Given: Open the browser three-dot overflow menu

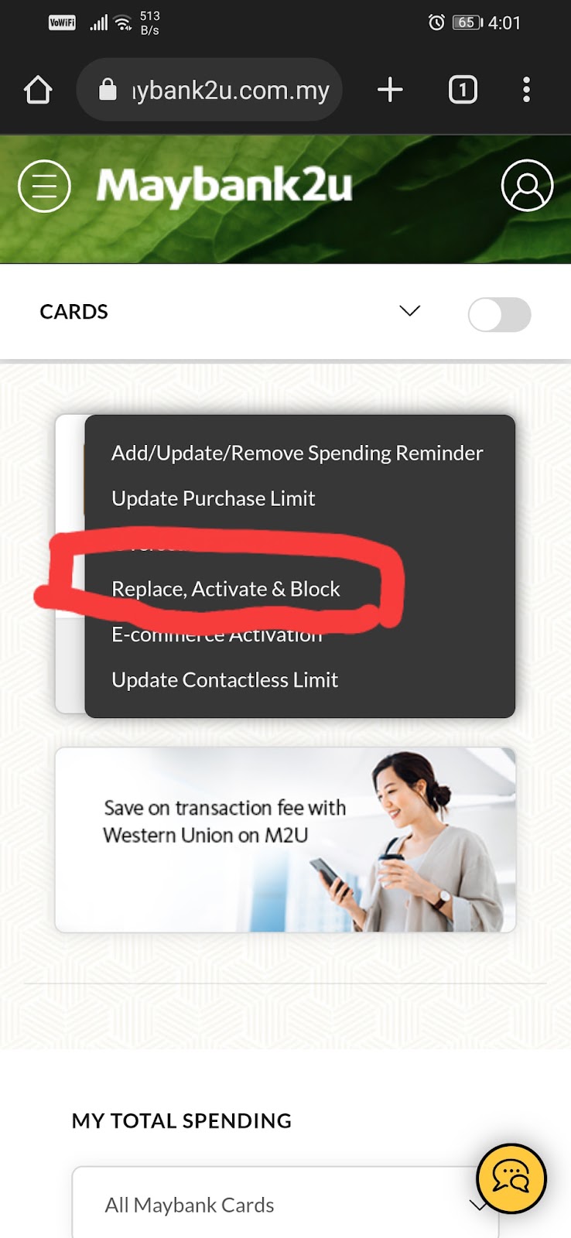Looking at the screenshot, I should (x=526, y=90).
